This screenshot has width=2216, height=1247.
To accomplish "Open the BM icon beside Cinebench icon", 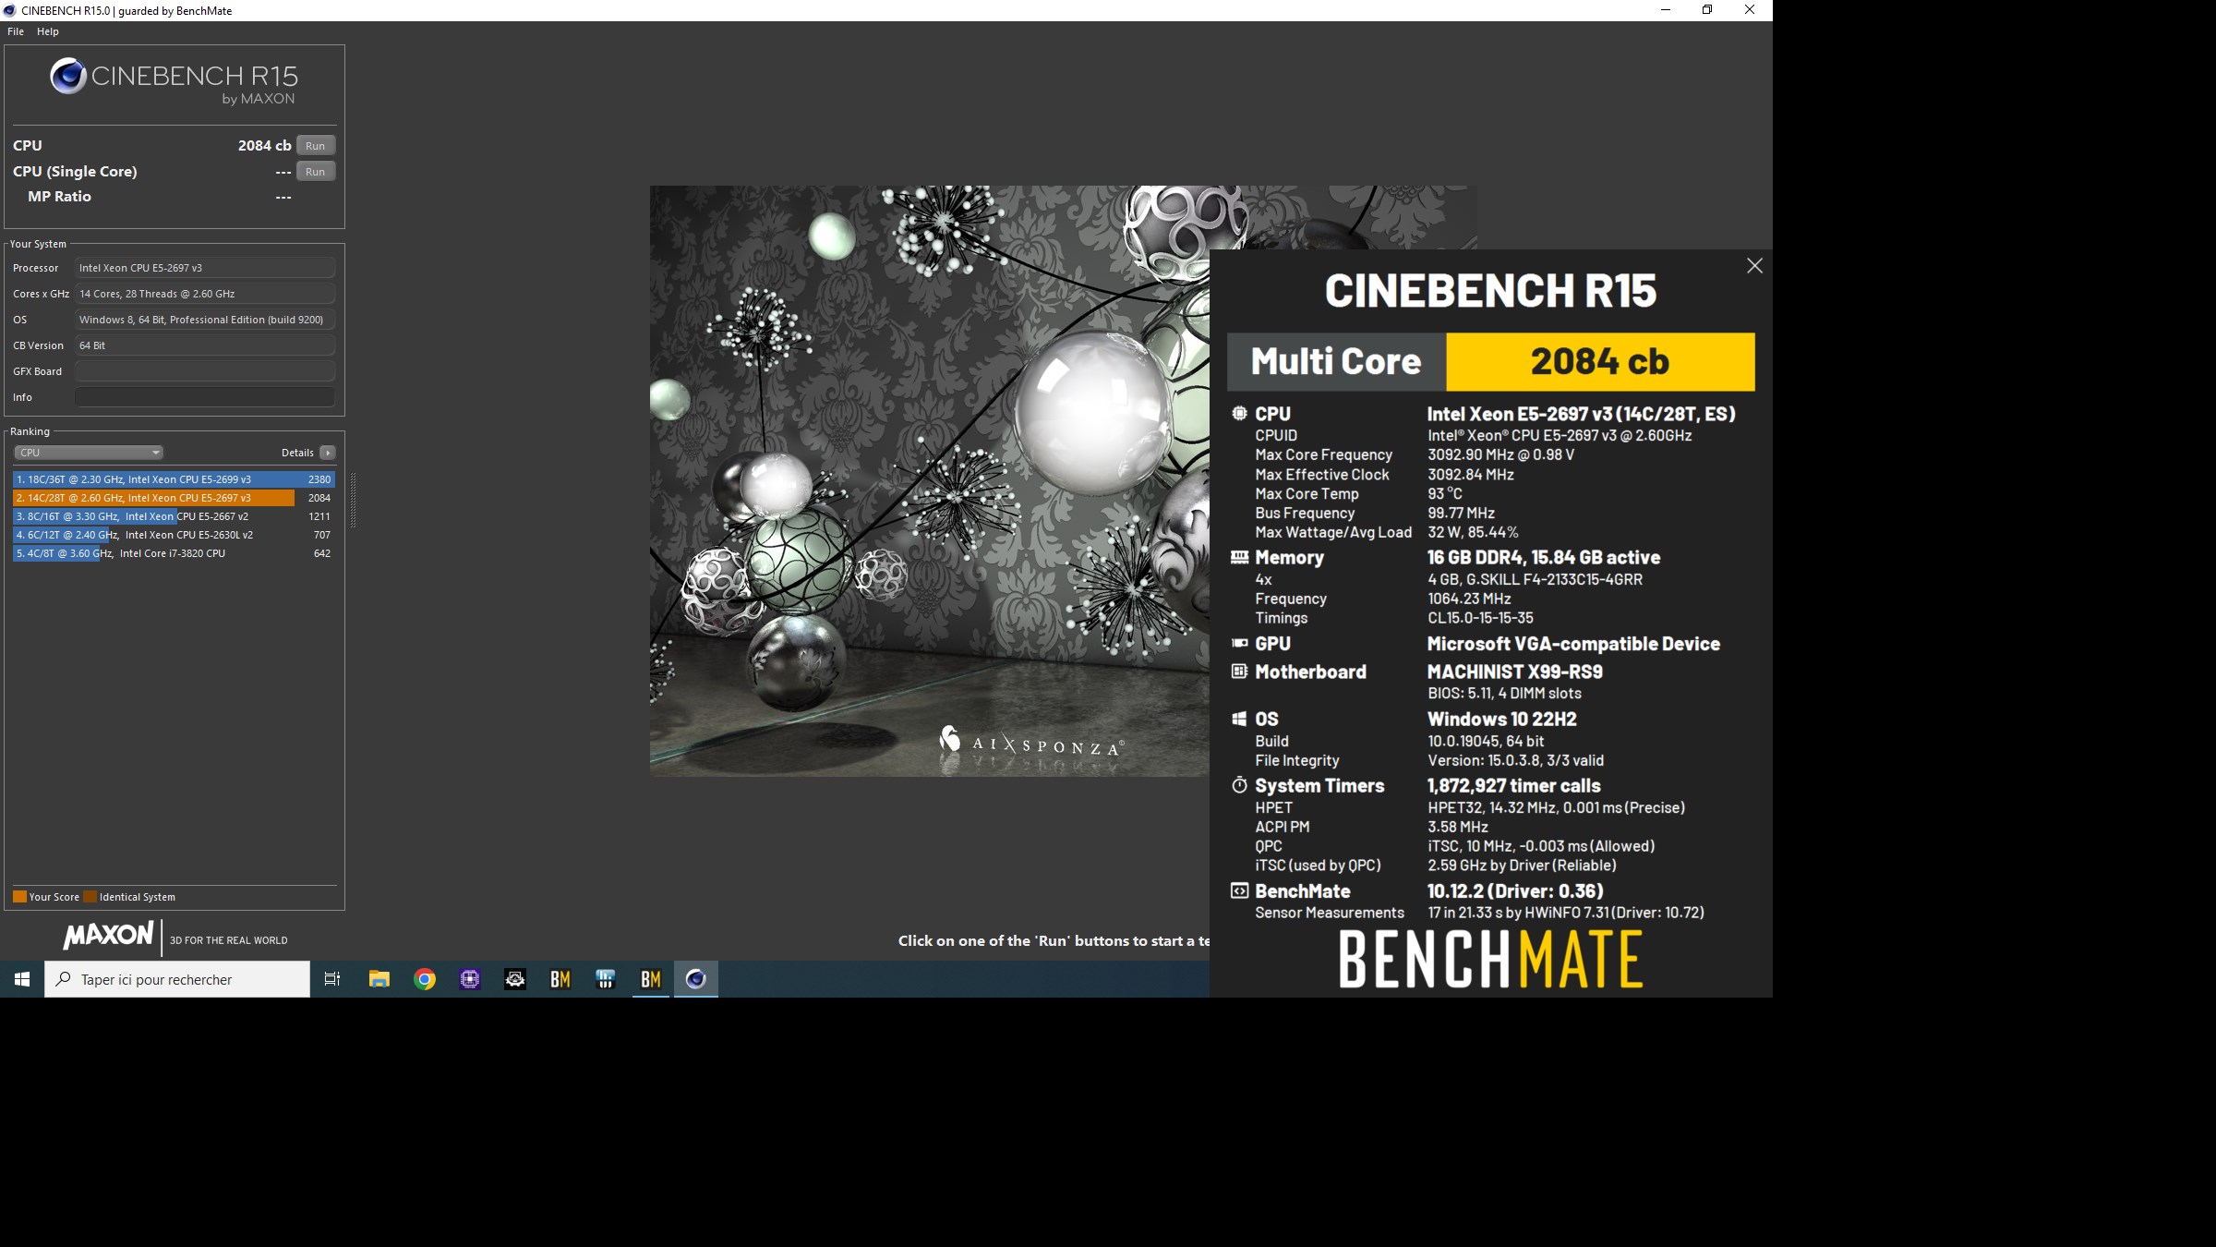I will click(x=651, y=979).
